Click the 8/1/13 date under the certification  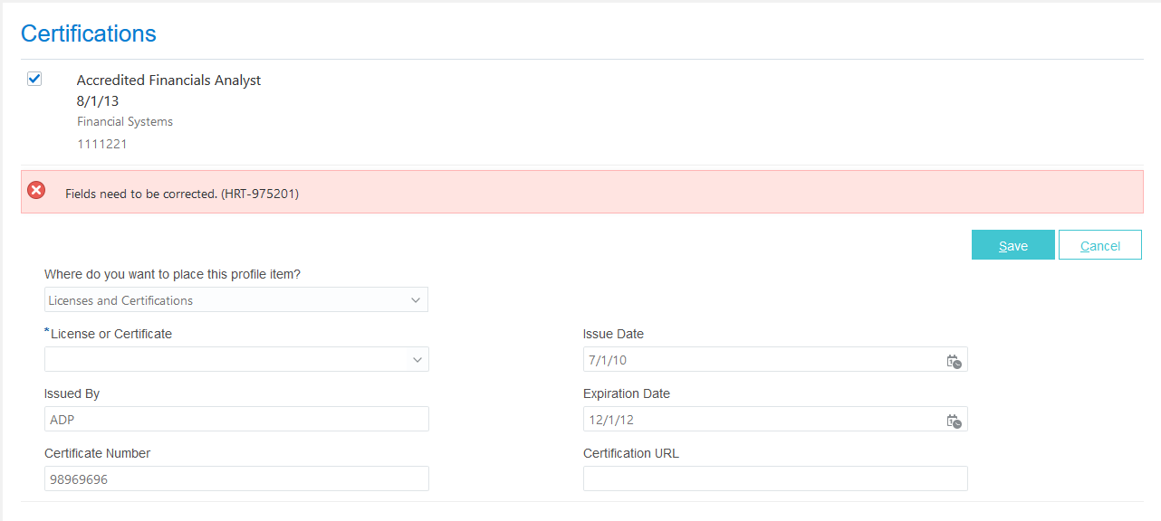(98, 100)
